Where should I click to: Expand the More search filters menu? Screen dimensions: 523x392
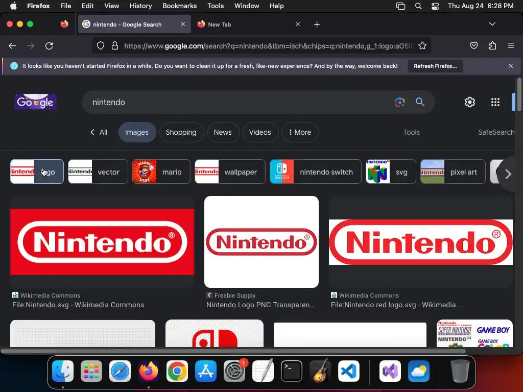pyautogui.click(x=300, y=132)
